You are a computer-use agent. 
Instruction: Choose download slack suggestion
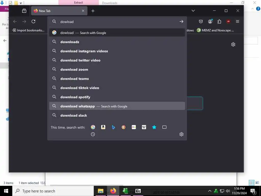tap(117, 115)
